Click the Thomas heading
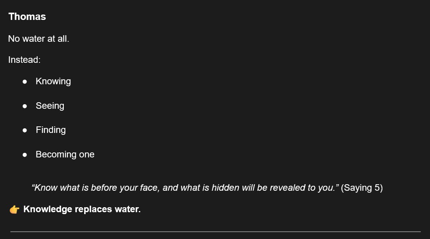The image size is (430, 239). pyautogui.click(x=27, y=16)
